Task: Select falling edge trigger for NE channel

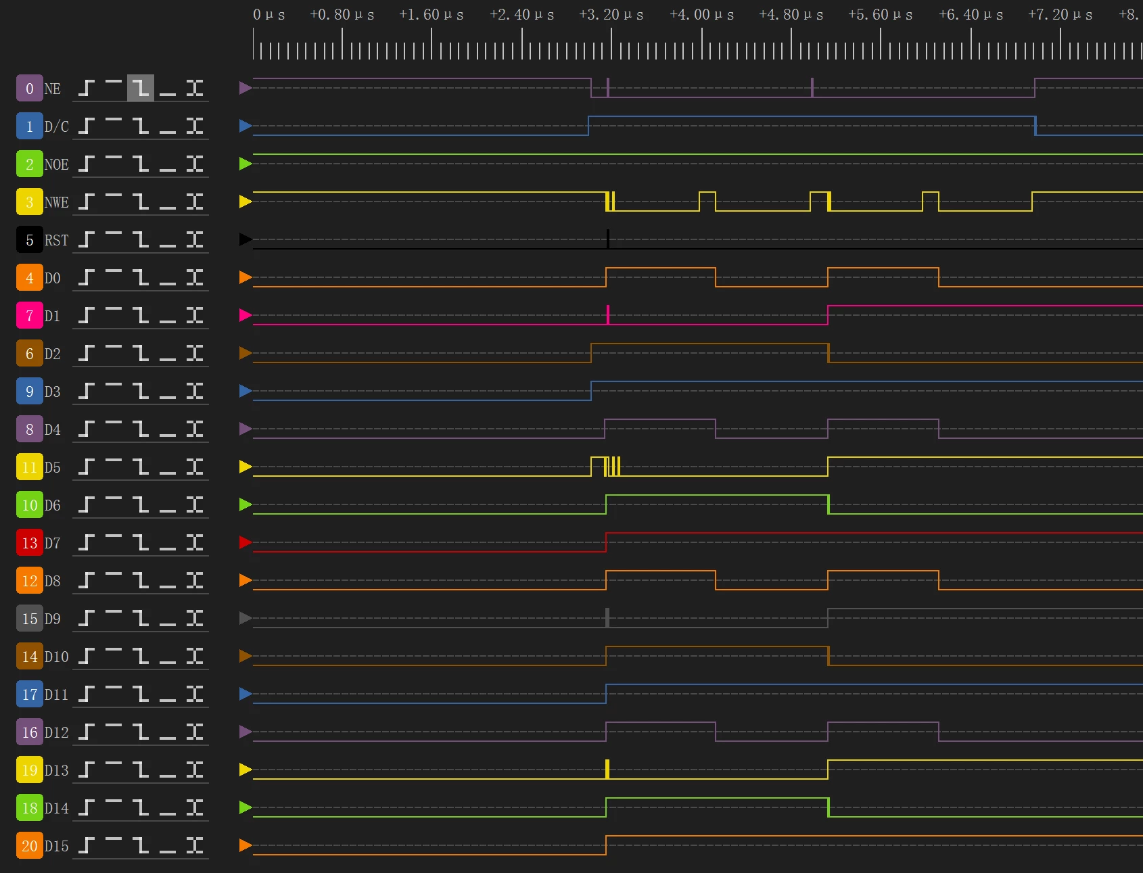Action: (x=141, y=88)
